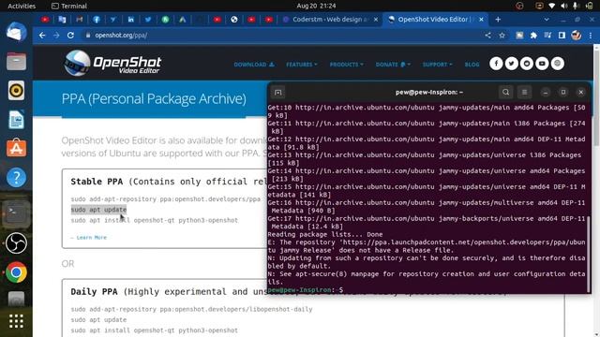Viewport: 600px width, 337px height.
Task: Open Activities overview
Action: tap(22, 6)
